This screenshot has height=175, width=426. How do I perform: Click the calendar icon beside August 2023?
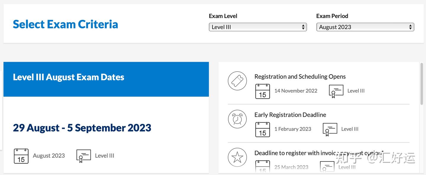click(x=21, y=156)
